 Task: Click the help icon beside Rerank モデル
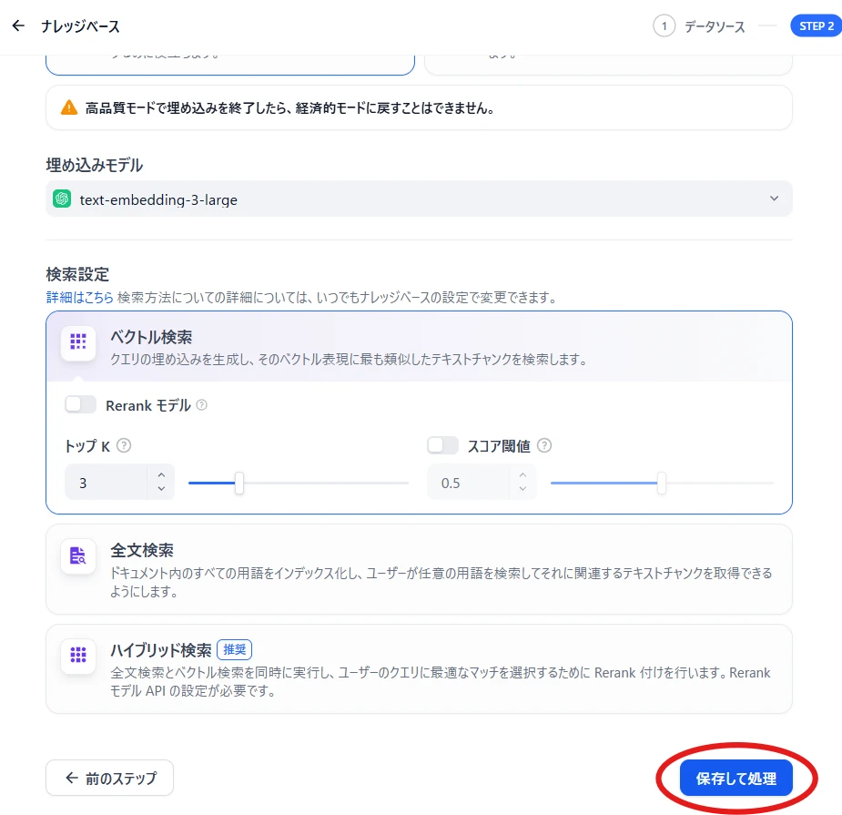(x=202, y=405)
